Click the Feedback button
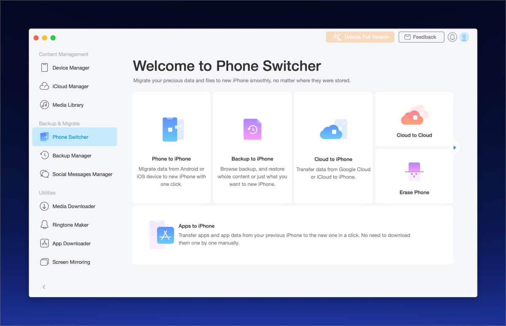This screenshot has height=326, width=506. click(421, 37)
